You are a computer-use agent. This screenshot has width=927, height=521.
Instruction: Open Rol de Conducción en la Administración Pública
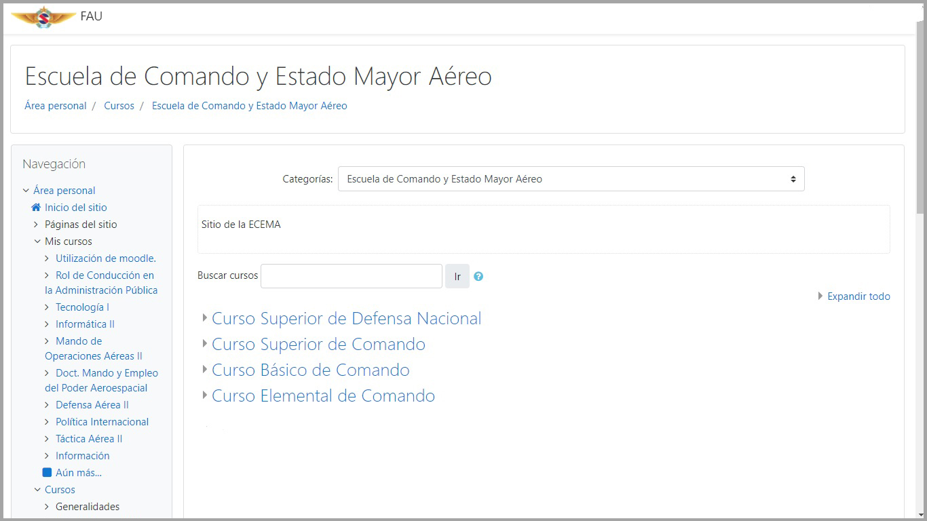[101, 283]
